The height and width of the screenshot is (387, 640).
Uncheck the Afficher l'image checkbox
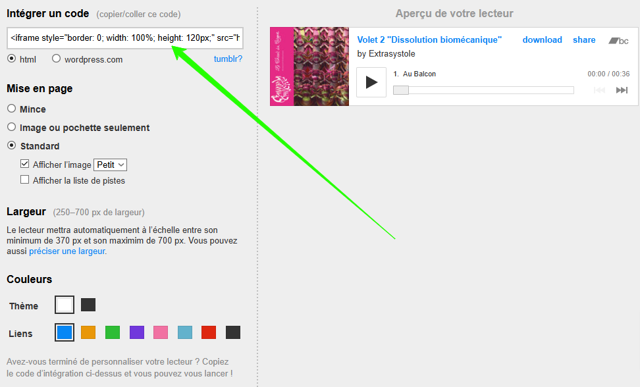(25, 165)
